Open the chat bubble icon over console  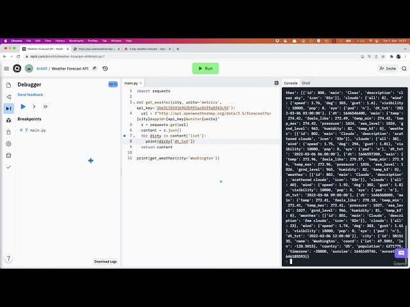[x=401, y=253]
